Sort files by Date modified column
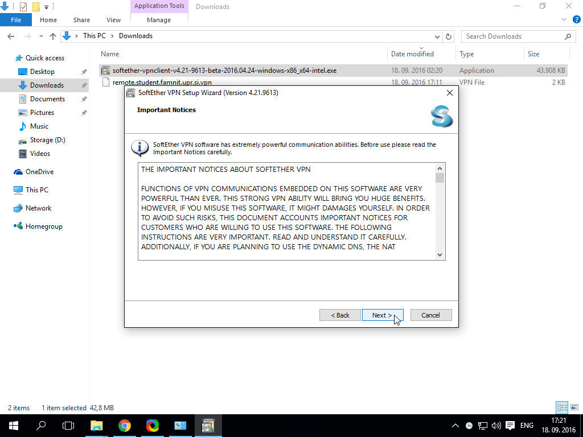Viewport: 583px width, 437px height. tap(412, 54)
